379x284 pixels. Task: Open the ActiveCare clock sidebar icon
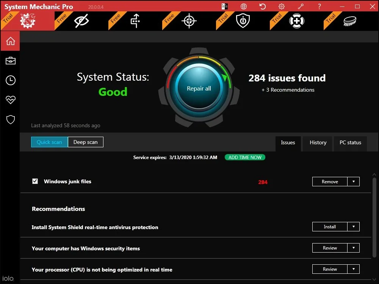click(10, 80)
